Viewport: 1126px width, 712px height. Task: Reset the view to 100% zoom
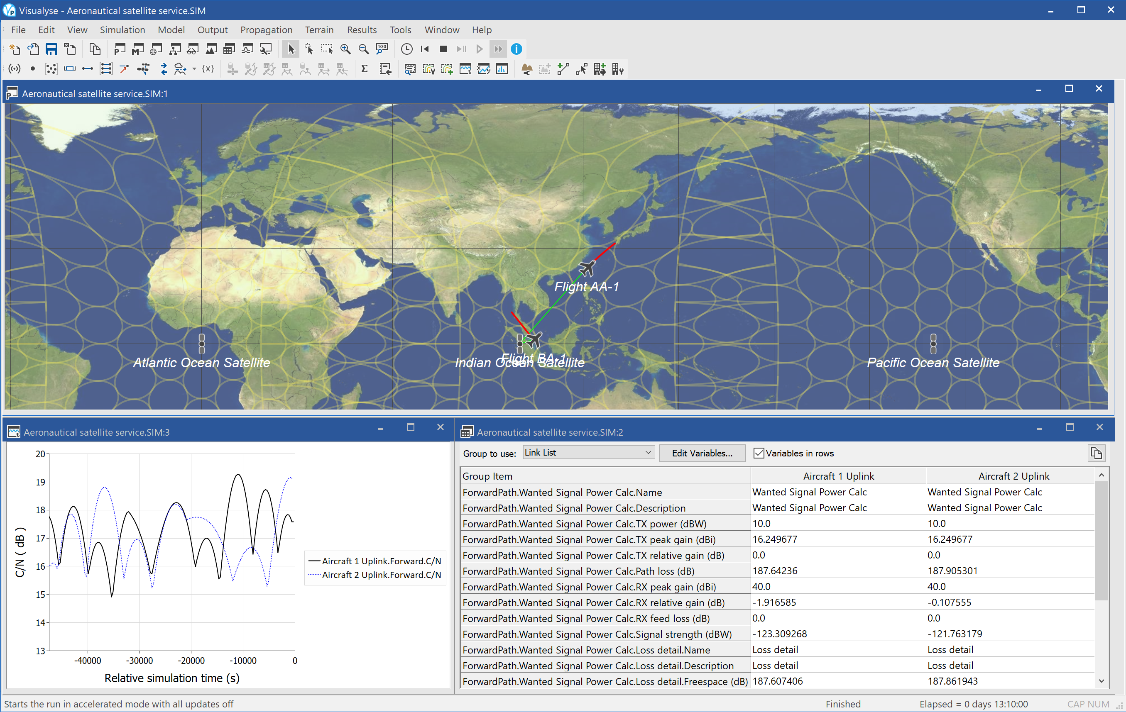click(x=382, y=49)
